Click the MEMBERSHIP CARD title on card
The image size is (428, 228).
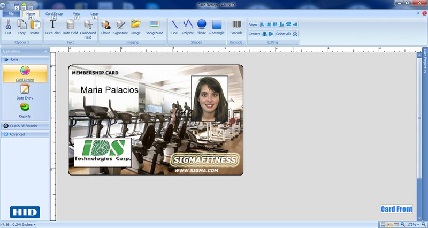point(95,73)
